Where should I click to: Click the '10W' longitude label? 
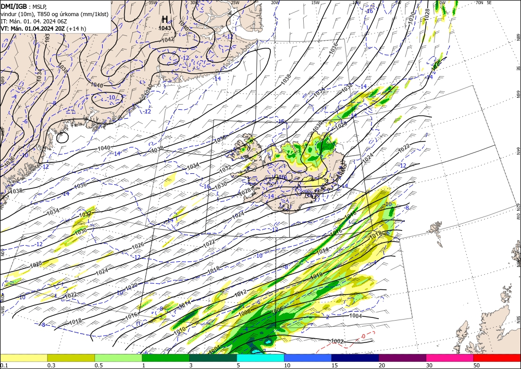(356, 2)
